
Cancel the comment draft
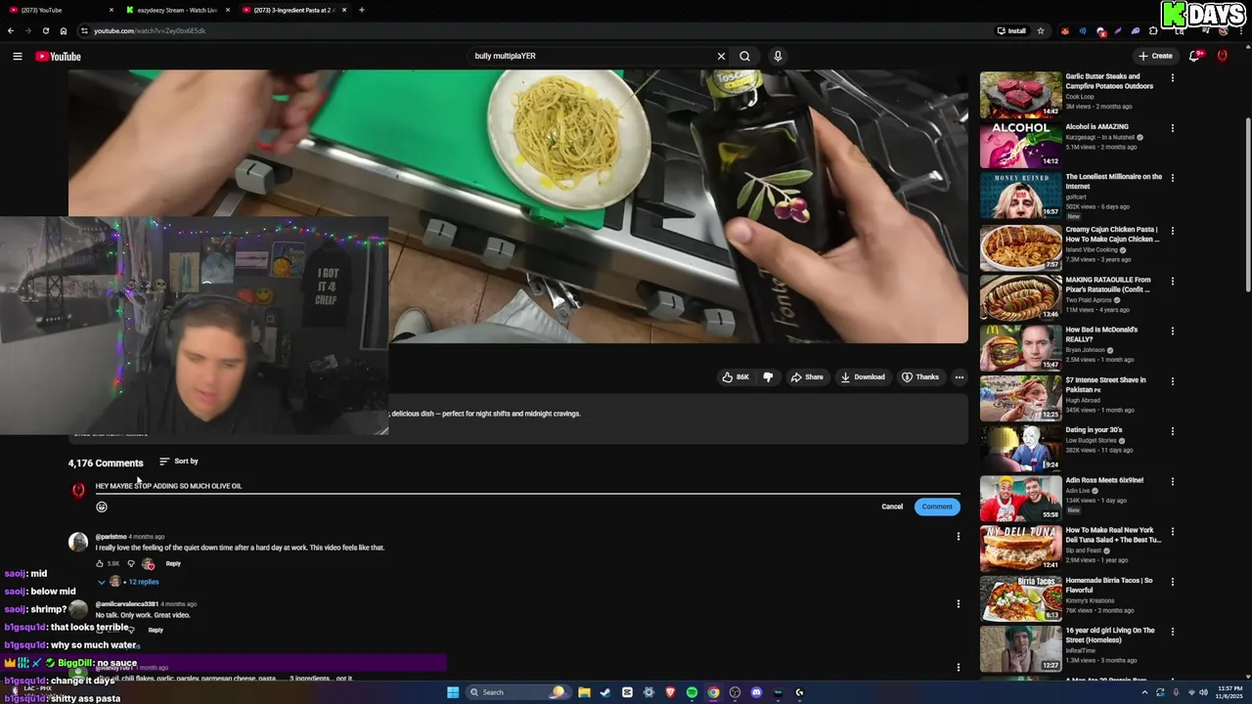892,506
